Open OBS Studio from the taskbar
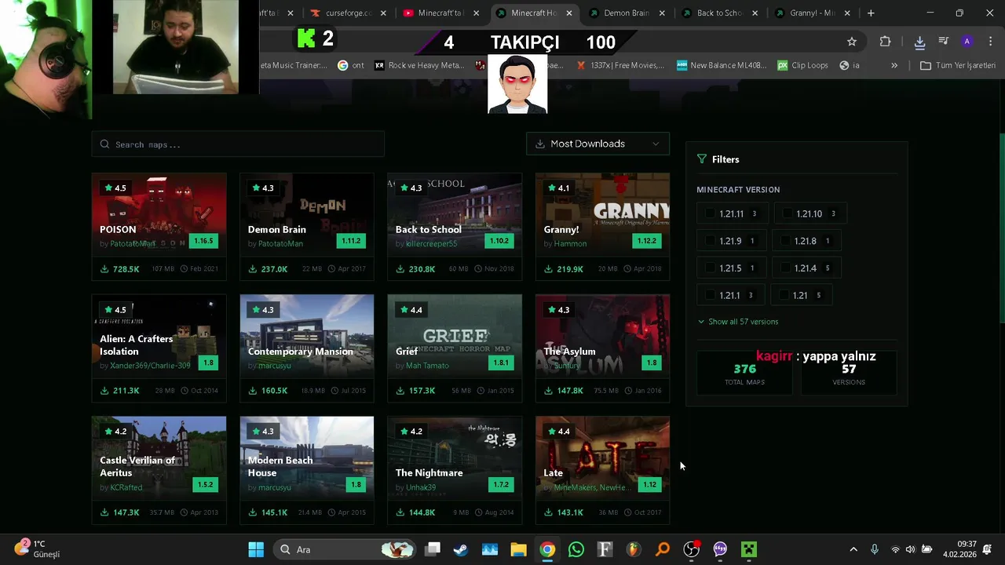The height and width of the screenshot is (565, 1005). point(691,549)
